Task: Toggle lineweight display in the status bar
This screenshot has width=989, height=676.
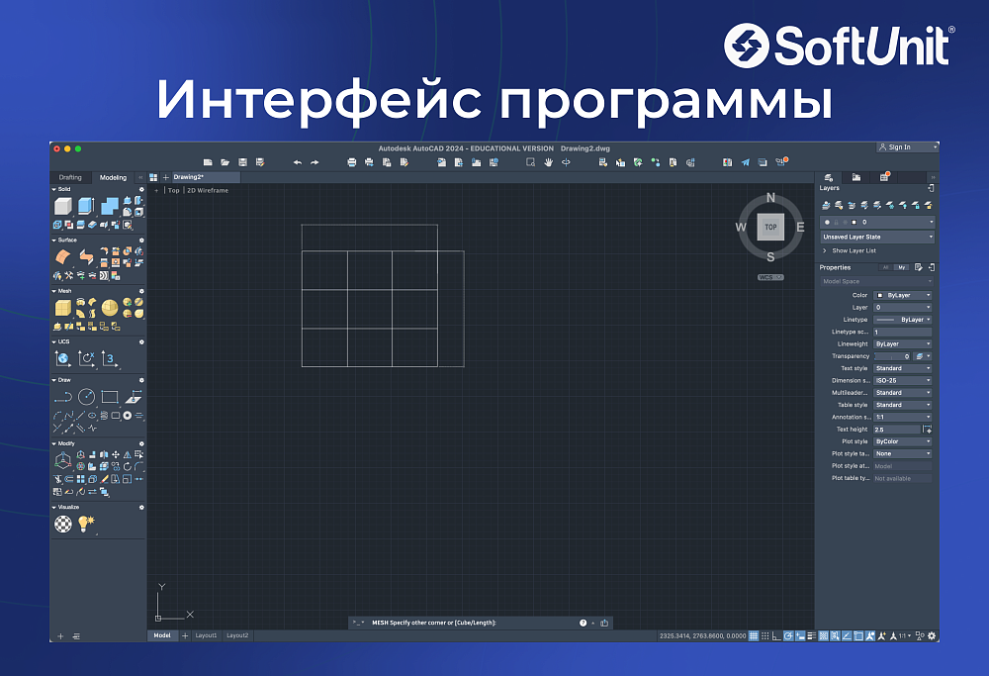Action: 812,635
